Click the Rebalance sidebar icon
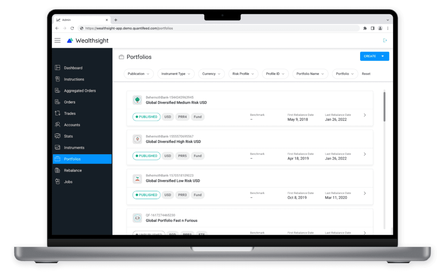447x278 pixels. click(58, 170)
